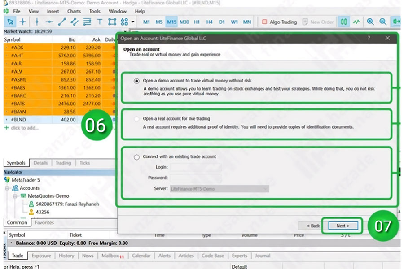Select the #ADS symbol row

59,48
